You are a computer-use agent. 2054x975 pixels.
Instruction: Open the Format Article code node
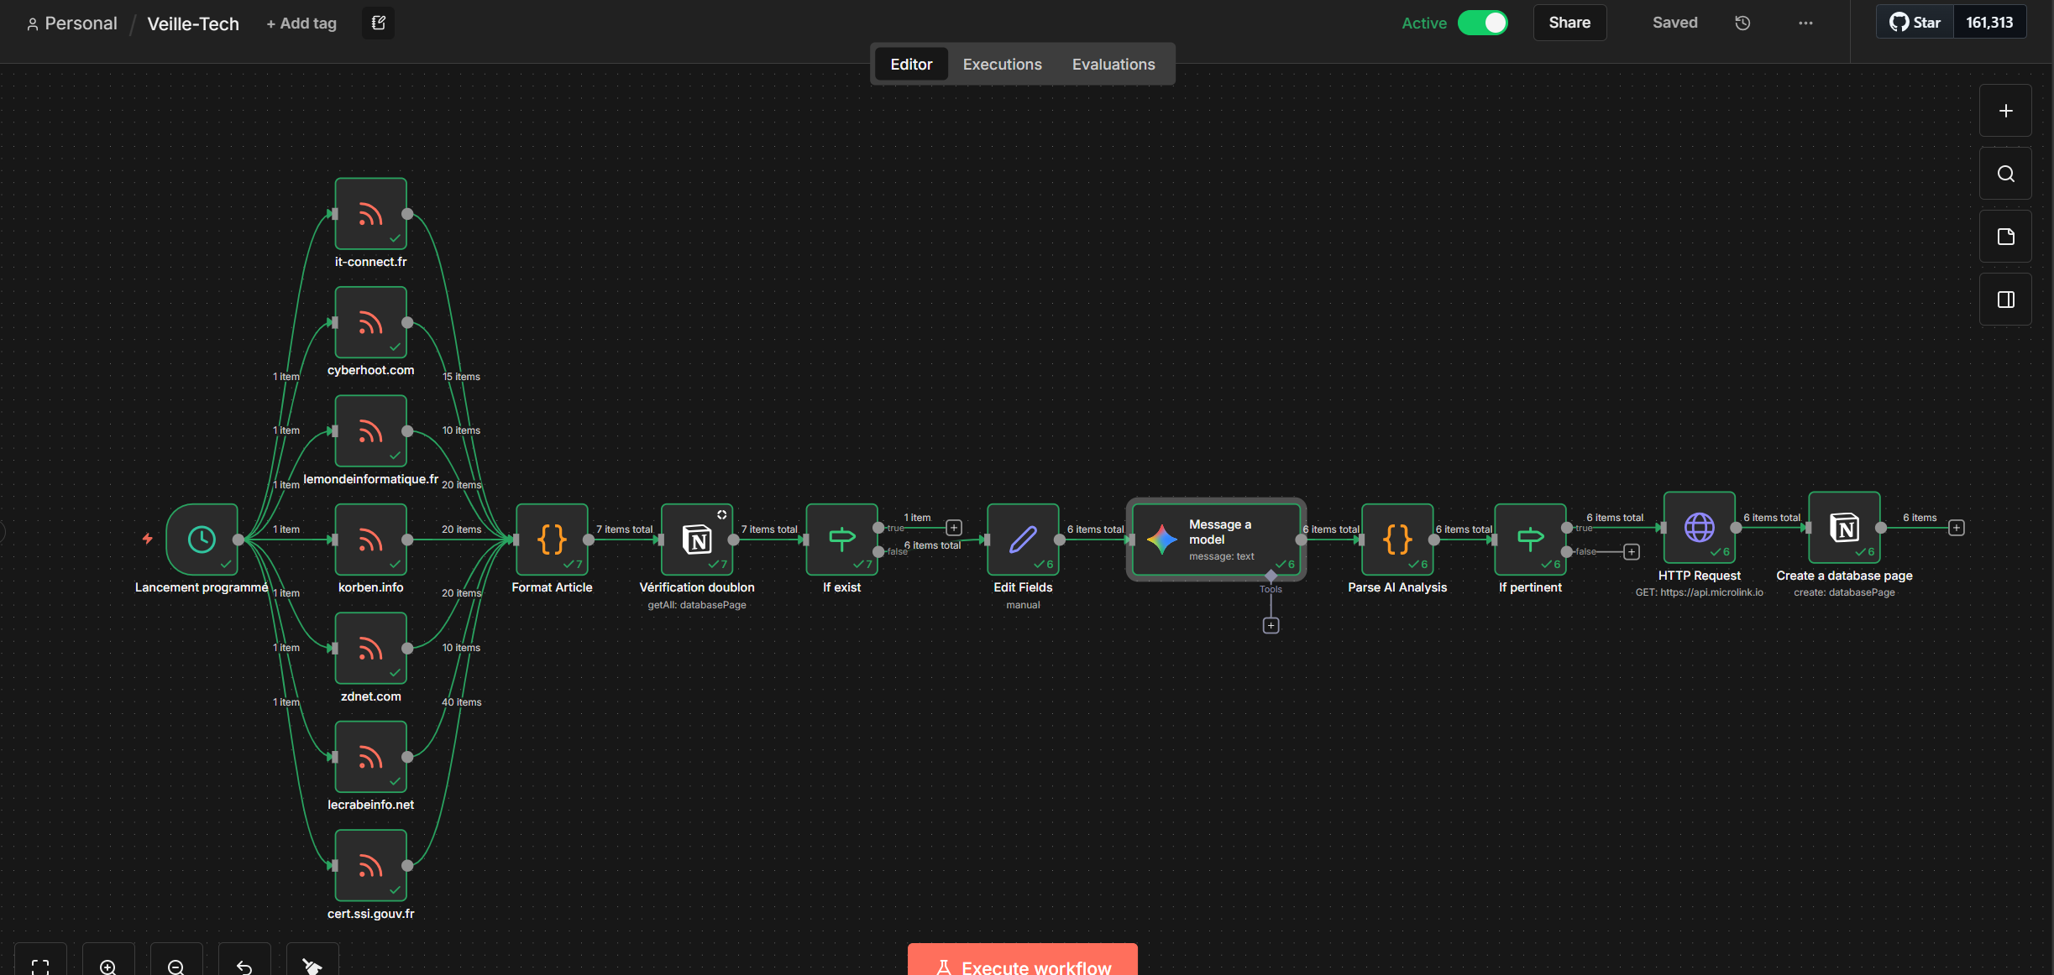(x=551, y=540)
